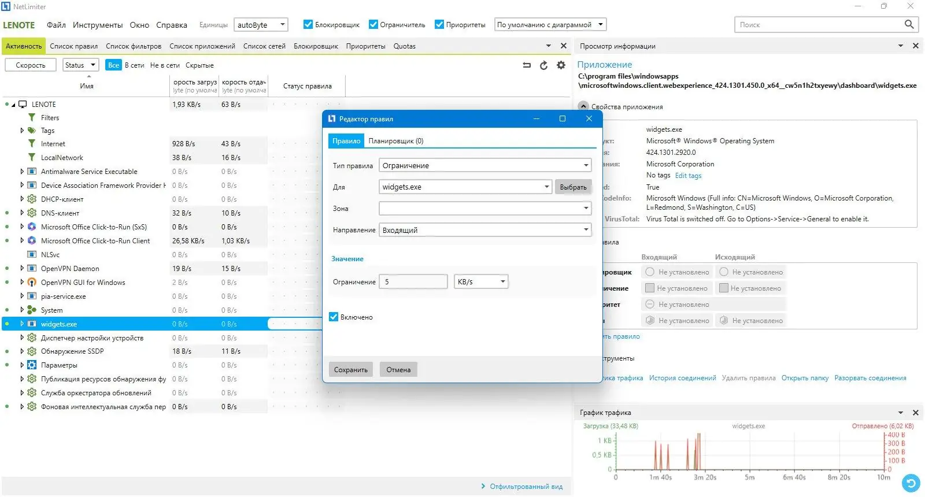Collapse the Свойства приложения section arrow icon
925x497 pixels.
click(x=583, y=106)
